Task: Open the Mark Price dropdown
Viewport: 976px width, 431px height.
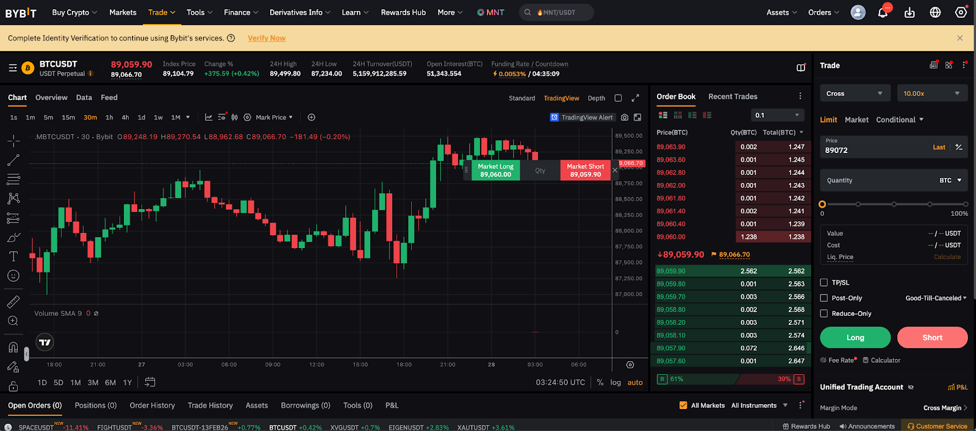Action: 274,117
